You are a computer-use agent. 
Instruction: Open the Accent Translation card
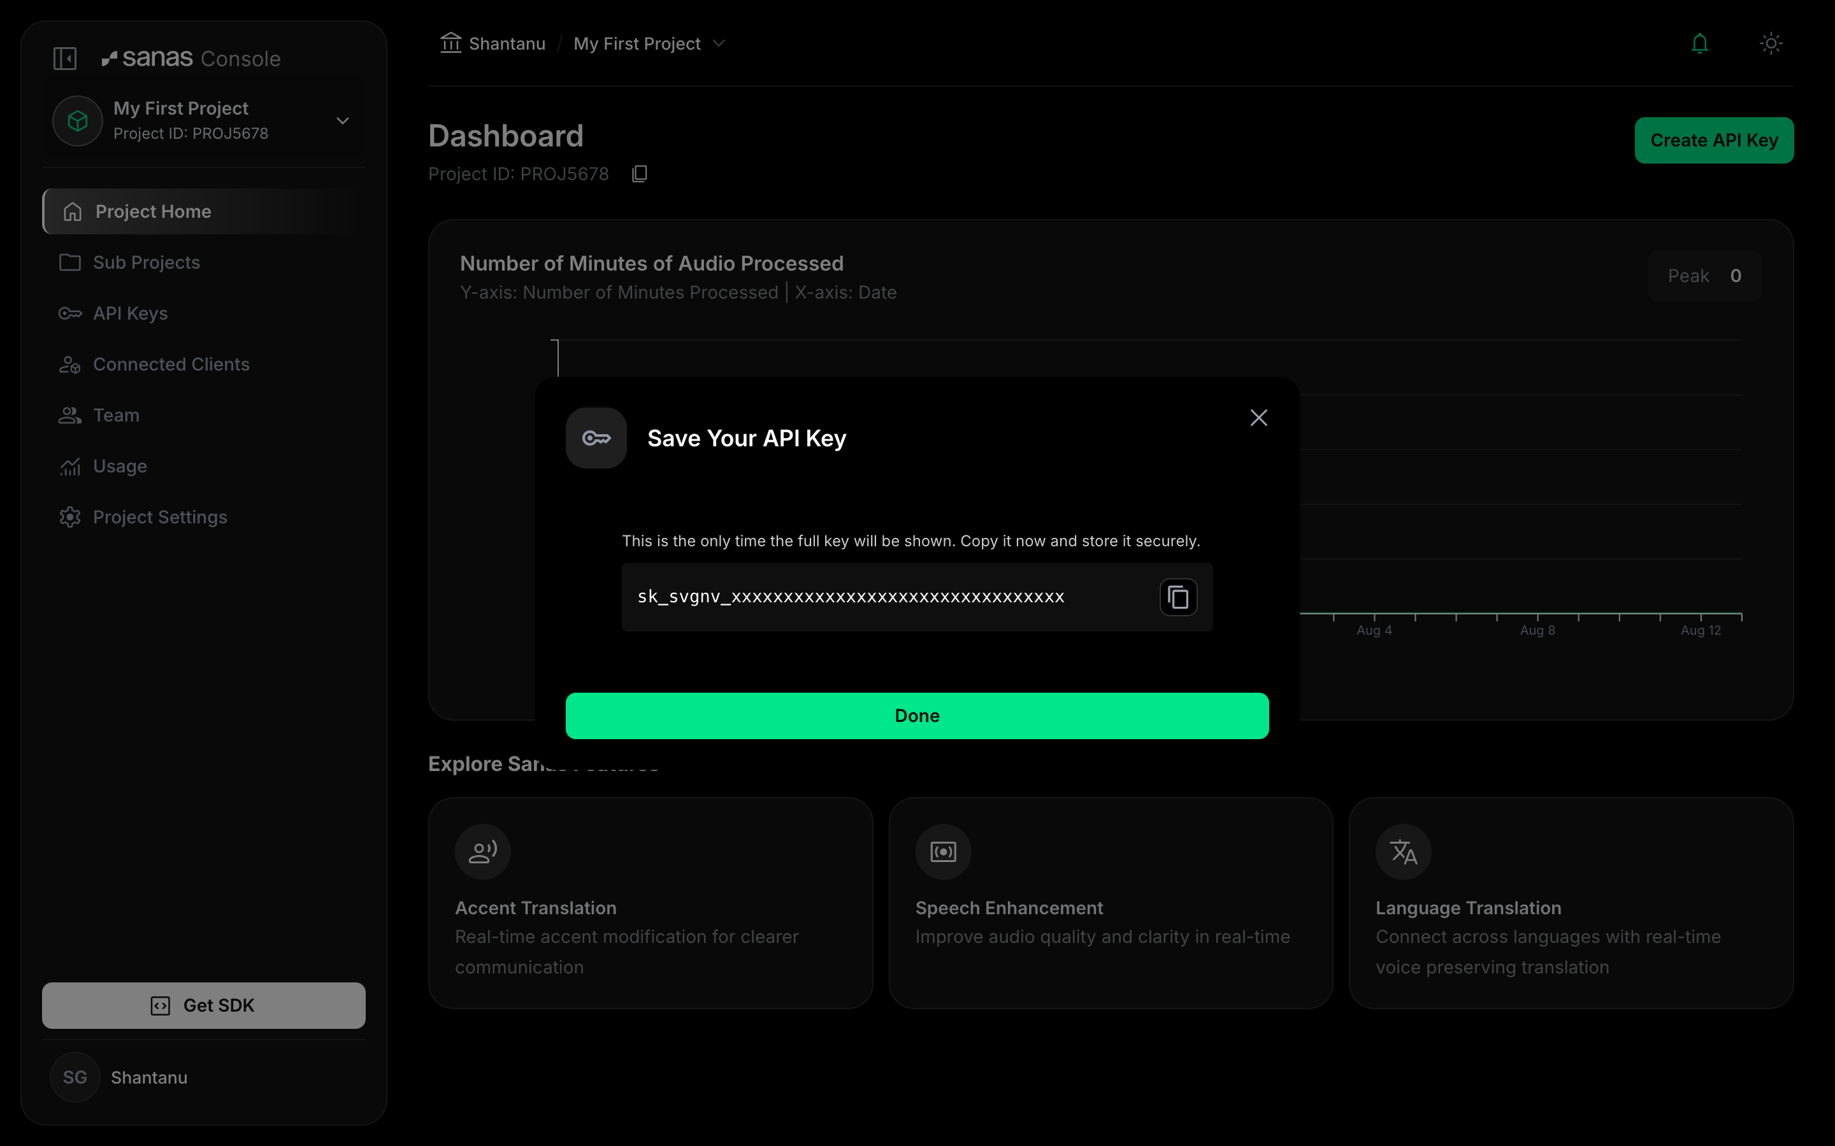click(x=651, y=903)
